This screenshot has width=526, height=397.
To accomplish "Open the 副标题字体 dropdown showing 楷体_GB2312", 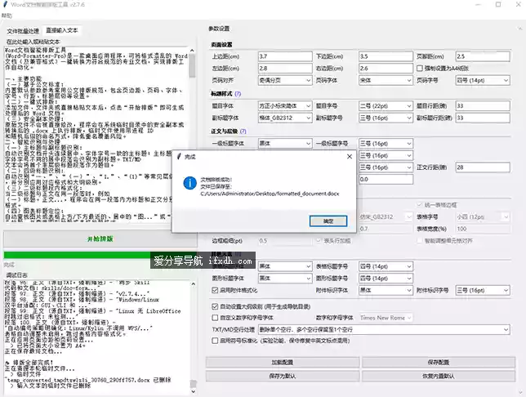I will 285,118.
